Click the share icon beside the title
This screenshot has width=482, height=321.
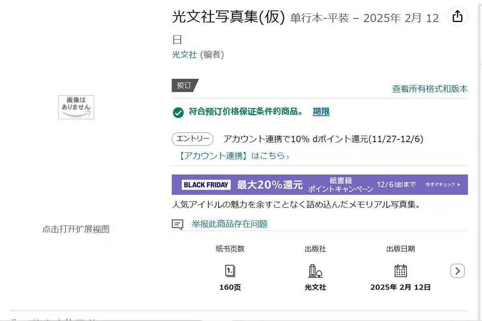[457, 16]
